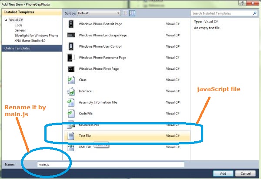The height and width of the screenshot is (179, 261).
Task: Close the Add New Item dialog
Action: coord(252,3)
